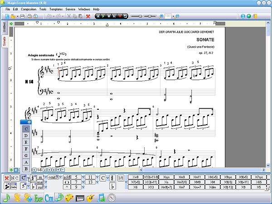Adjust the second playback slider
272x204 pixels.
pos(150,16)
